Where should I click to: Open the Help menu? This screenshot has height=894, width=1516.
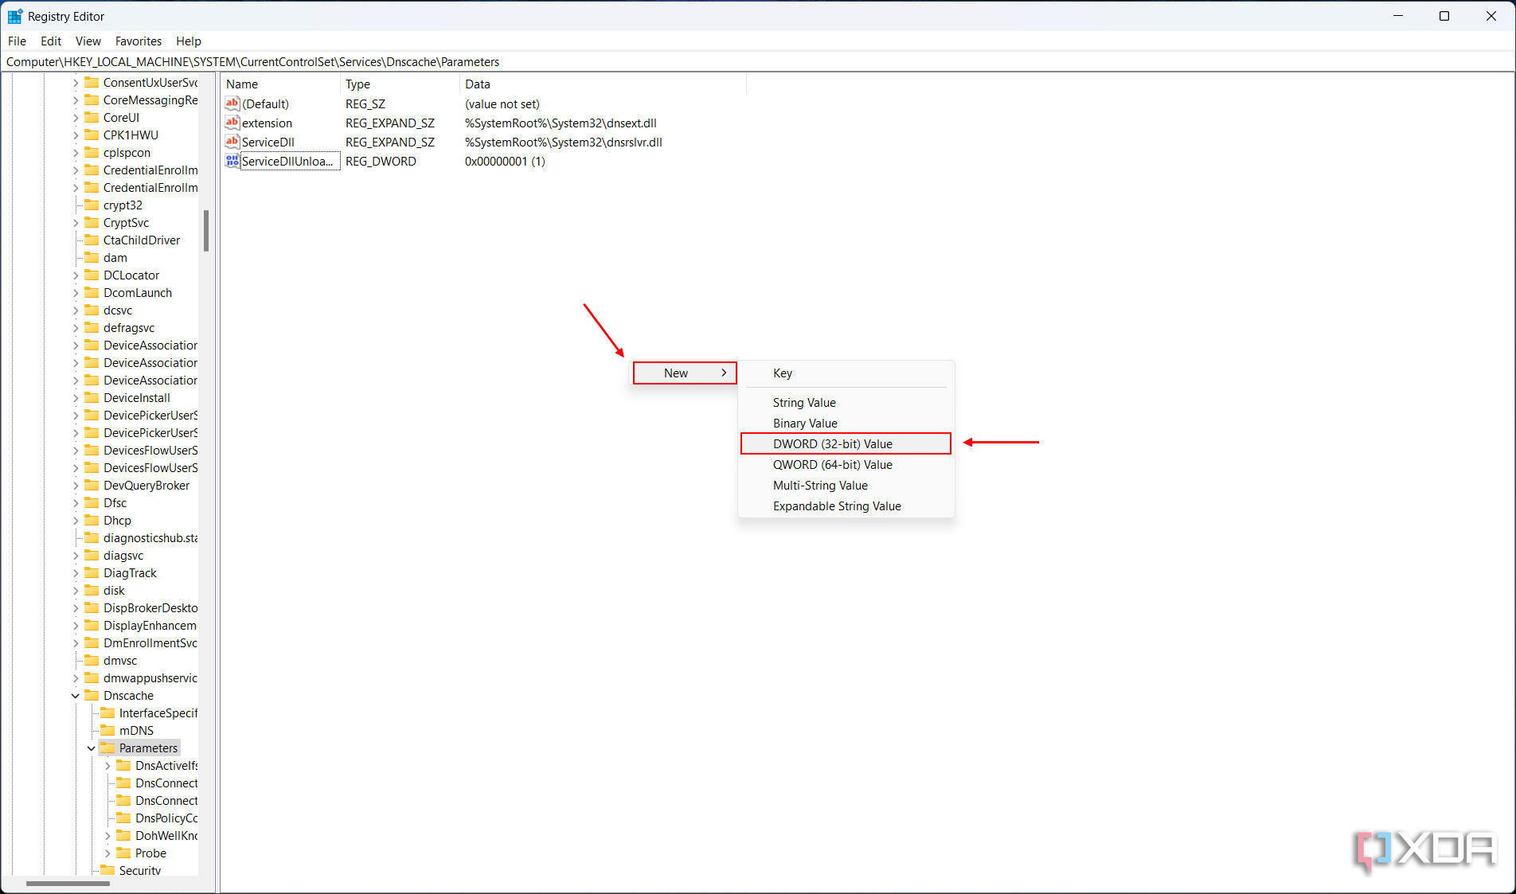point(189,41)
